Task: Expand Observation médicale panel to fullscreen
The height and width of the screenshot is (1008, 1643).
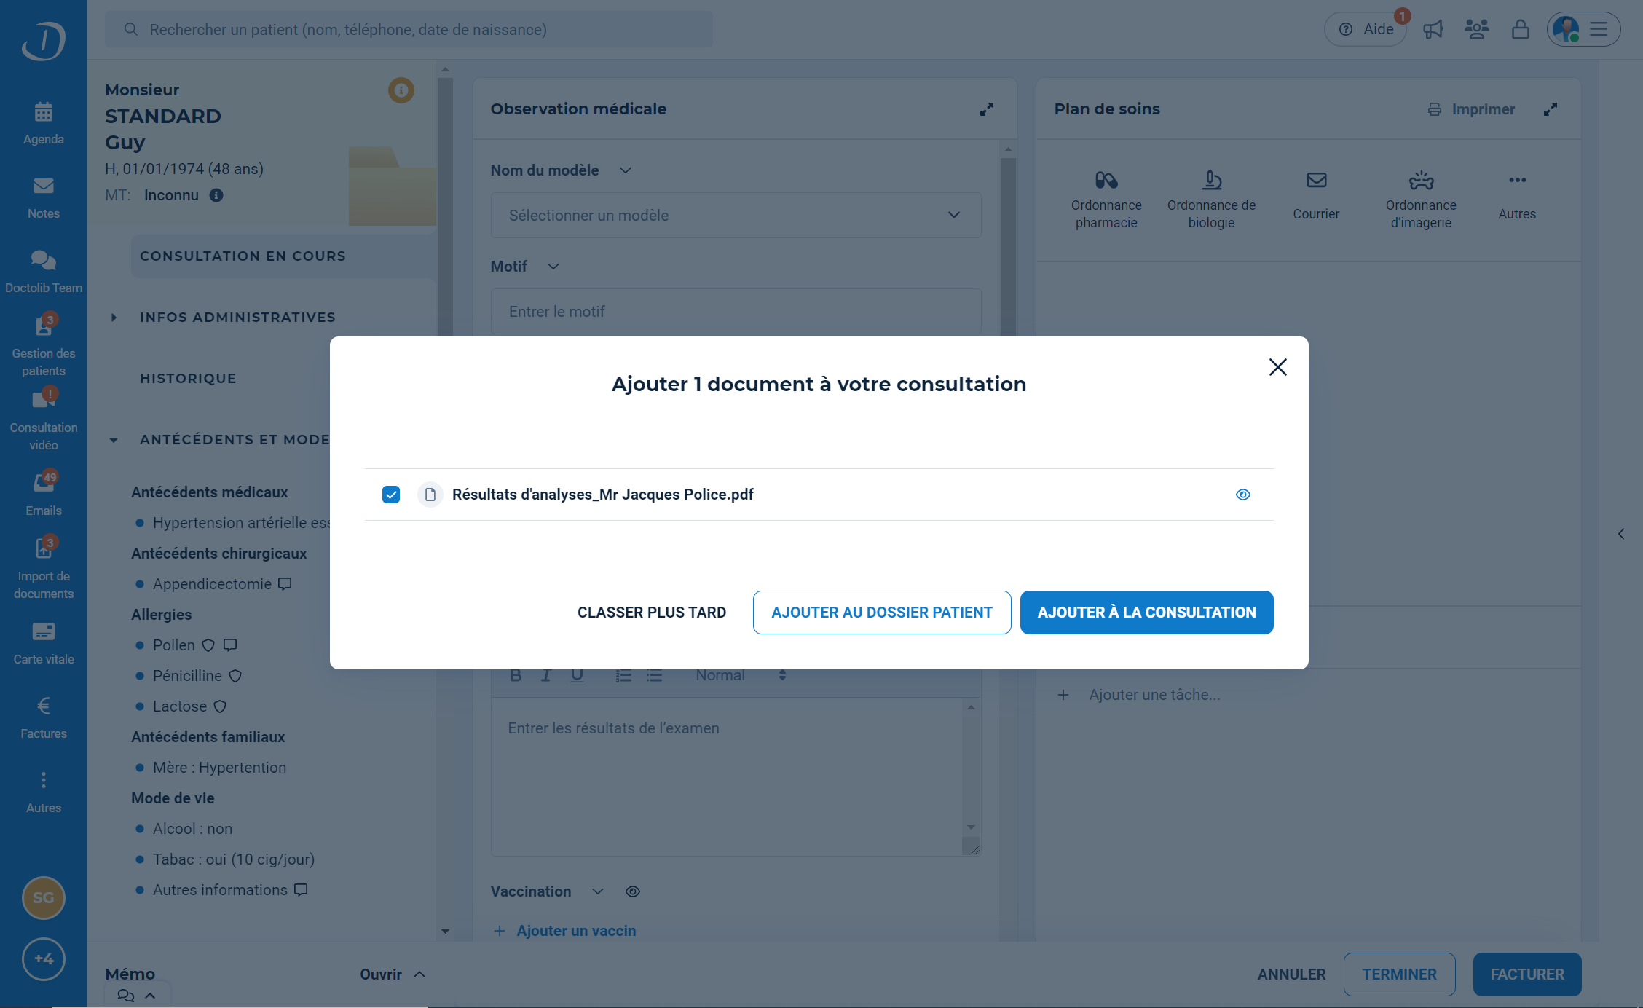Action: (986, 109)
